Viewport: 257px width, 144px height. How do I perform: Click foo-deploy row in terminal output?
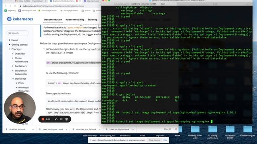point(140,100)
